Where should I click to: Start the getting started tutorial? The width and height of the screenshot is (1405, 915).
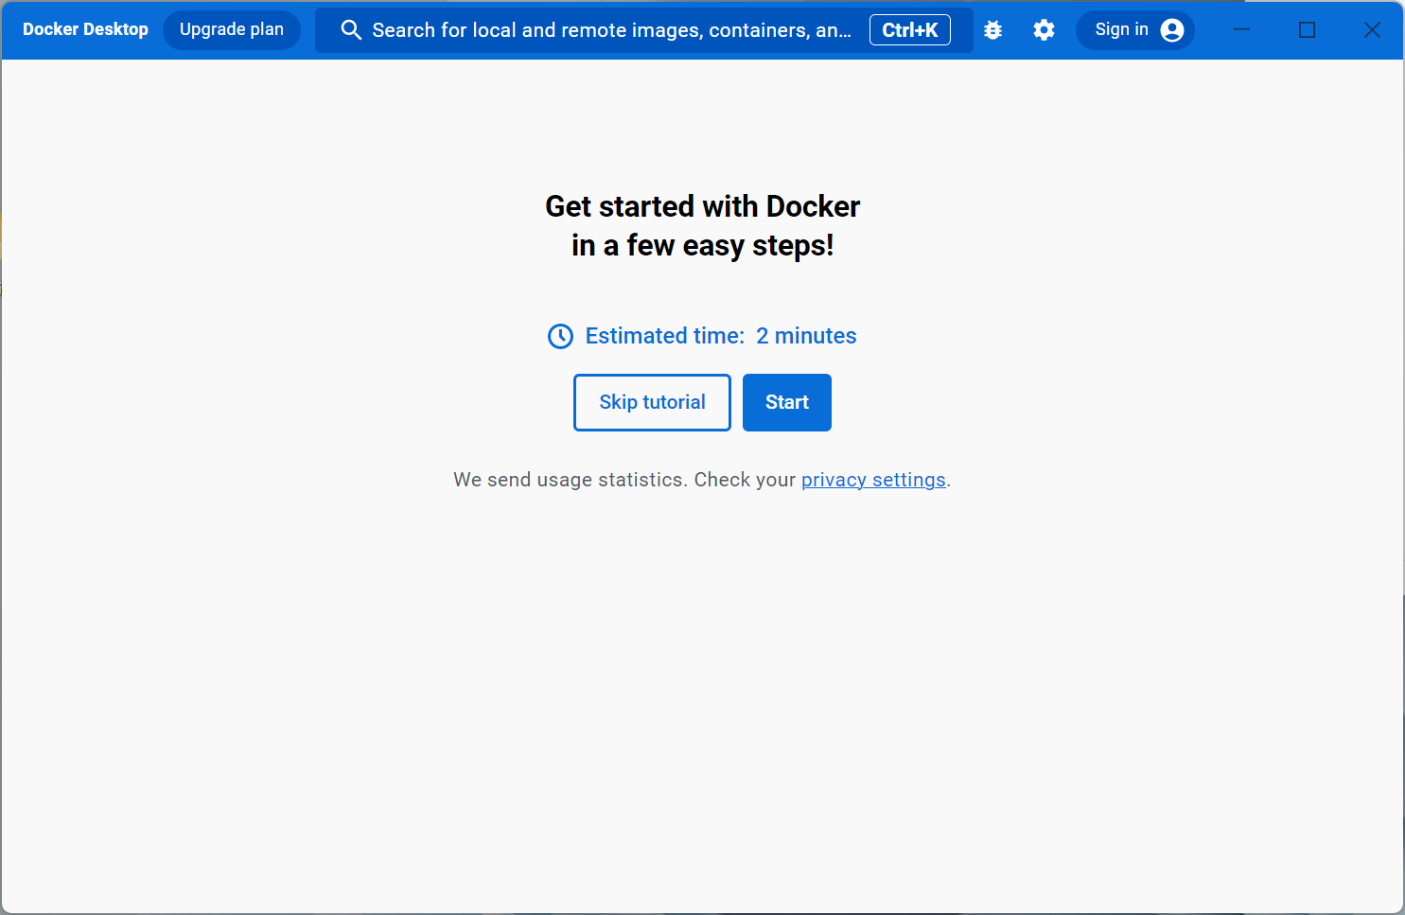click(x=787, y=402)
